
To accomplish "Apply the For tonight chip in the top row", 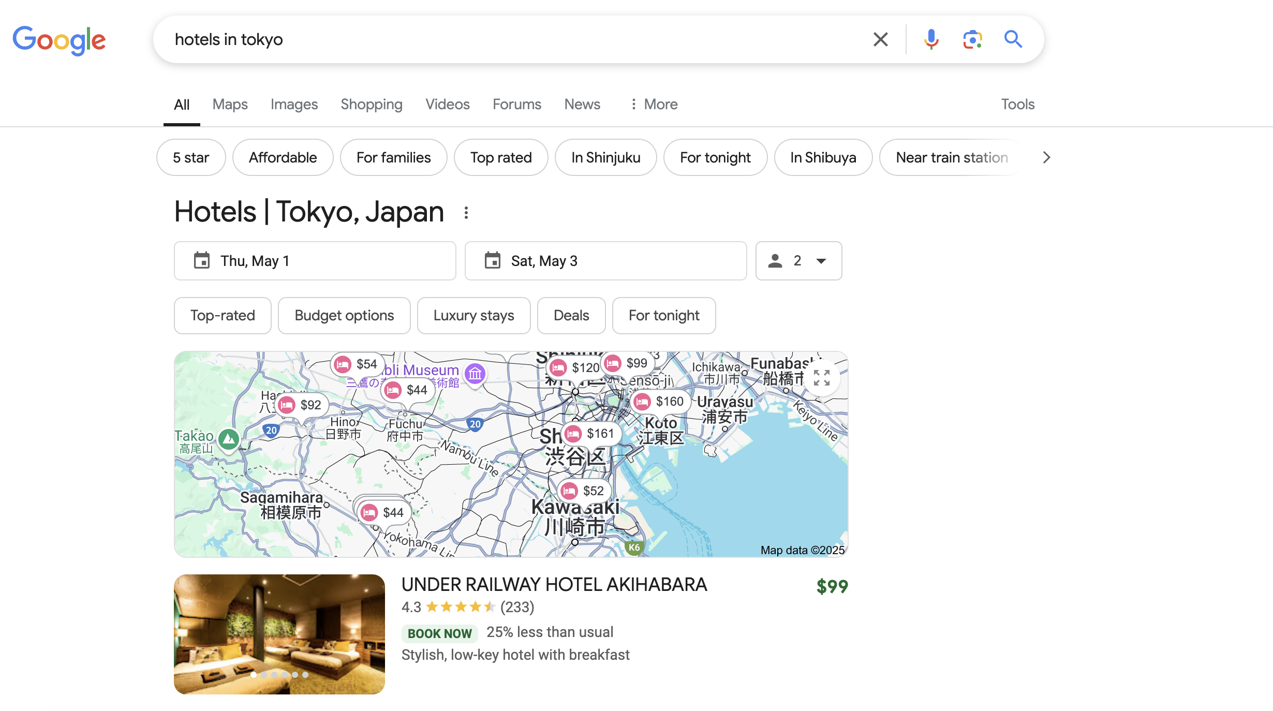I will (x=716, y=157).
